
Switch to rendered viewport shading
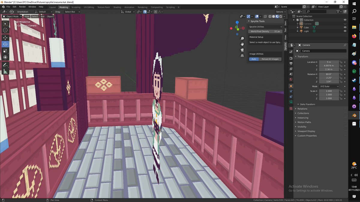(280, 16)
